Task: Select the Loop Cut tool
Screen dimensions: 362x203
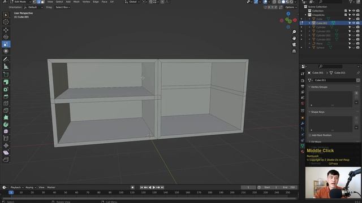Action: [6, 103]
